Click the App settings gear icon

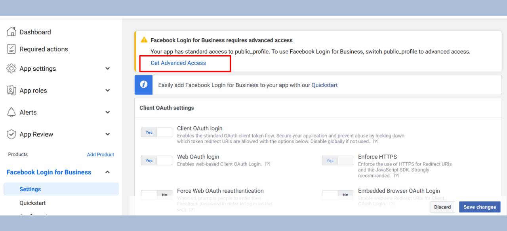(x=11, y=68)
